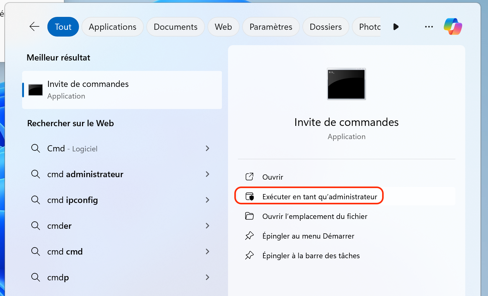Switch to the Applications filter tab
488x296 pixels.
(112, 27)
